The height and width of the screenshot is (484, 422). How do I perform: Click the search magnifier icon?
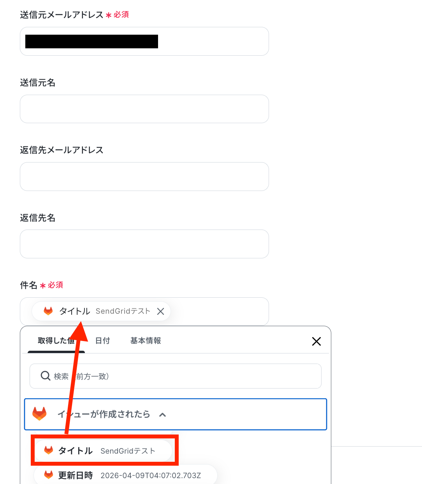(x=46, y=376)
